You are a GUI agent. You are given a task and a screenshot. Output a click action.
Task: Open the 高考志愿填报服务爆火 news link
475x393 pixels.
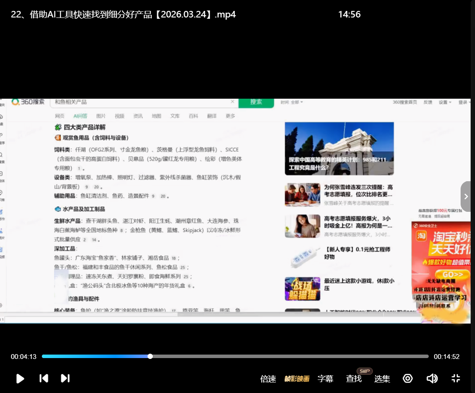pos(358,222)
